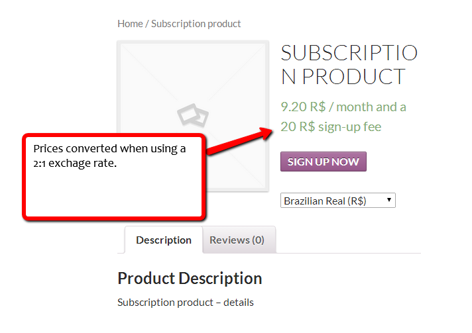The width and height of the screenshot is (472, 333).
Task: Click the top-left corner of the product image frame
Action: tap(119, 44)
